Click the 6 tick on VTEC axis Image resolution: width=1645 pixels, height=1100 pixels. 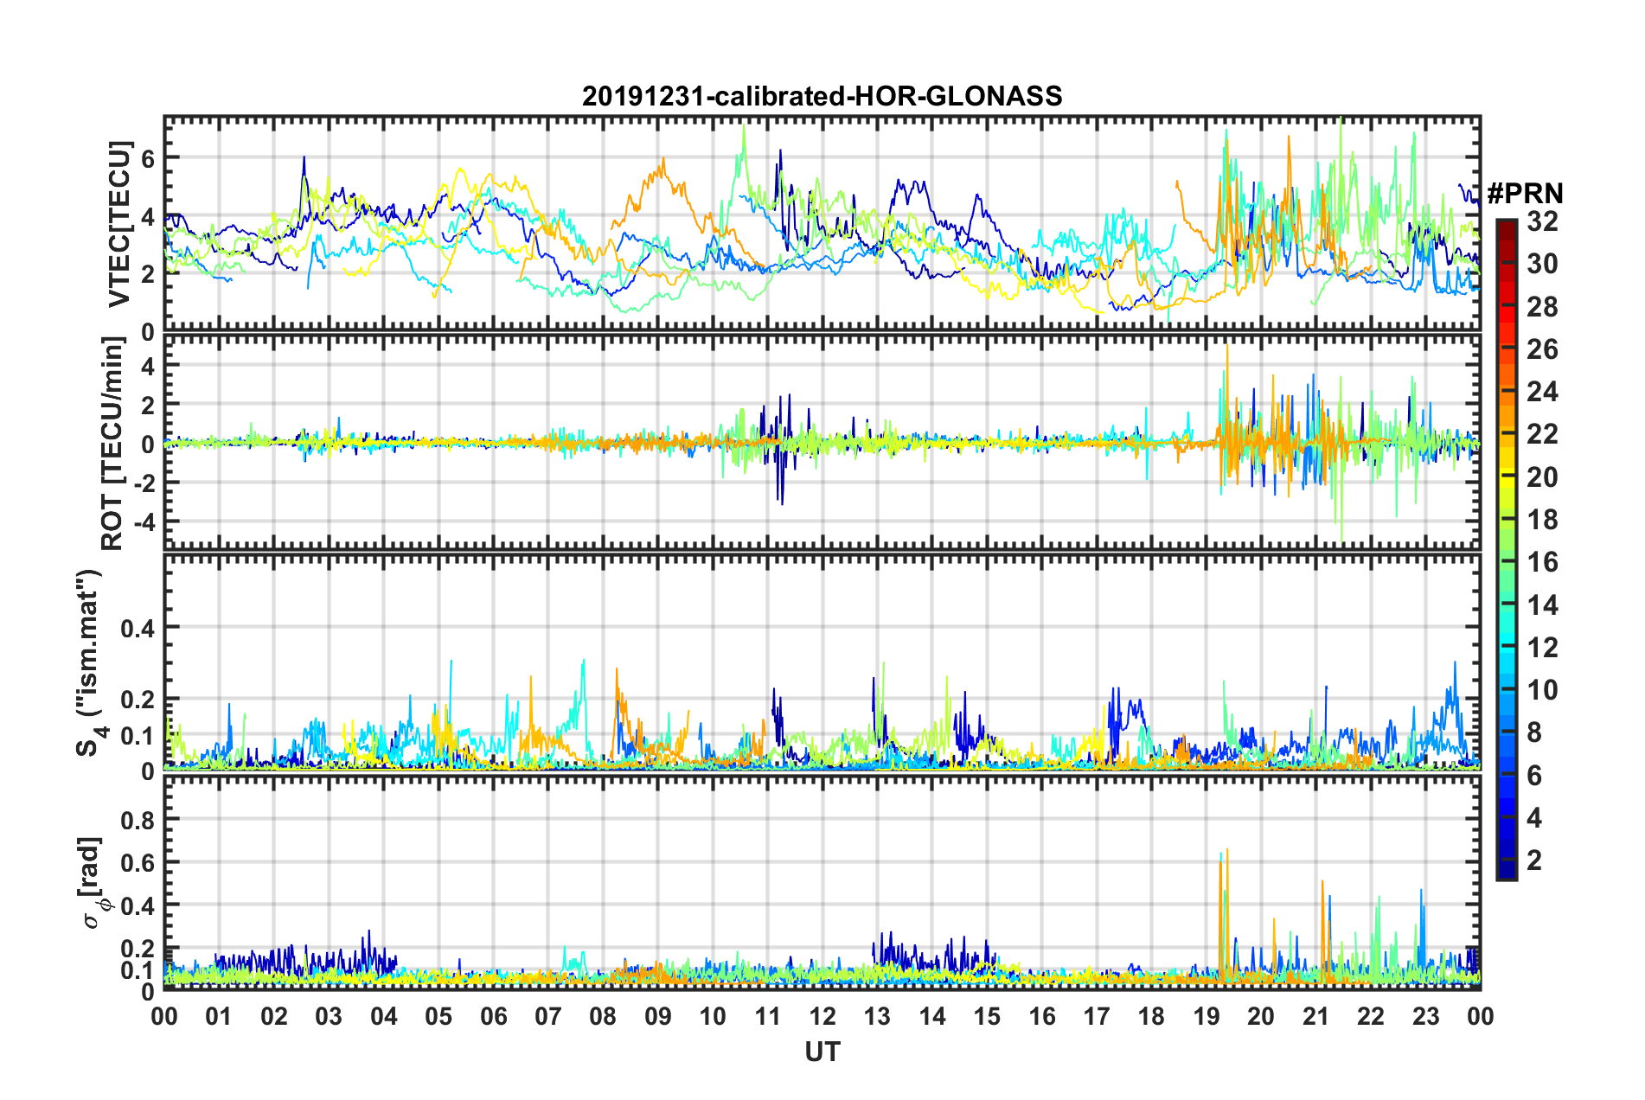[x=148, y=157]
